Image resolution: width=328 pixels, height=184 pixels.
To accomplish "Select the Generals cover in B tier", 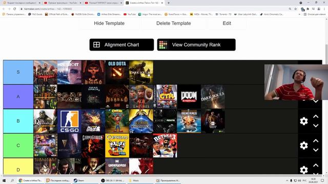I will click(189, 121).
